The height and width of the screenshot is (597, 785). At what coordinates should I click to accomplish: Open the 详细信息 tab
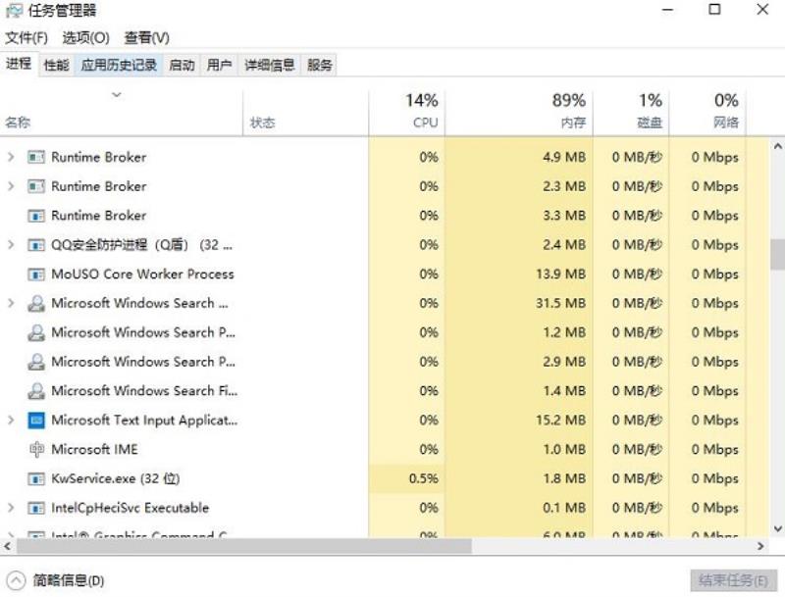(269, 65)
